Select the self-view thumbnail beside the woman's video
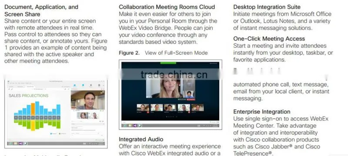 (189, 94)
